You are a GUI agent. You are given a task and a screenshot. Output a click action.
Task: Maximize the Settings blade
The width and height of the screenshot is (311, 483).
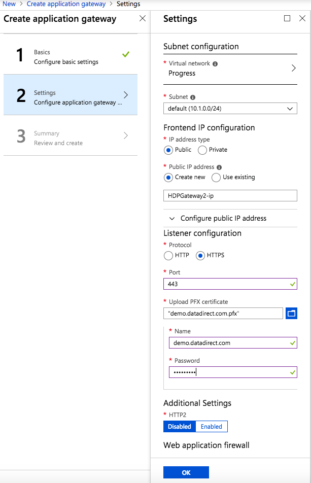287,19
